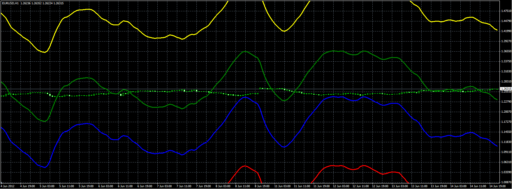Click the 1.22790 price axis label
This screenshot has height=189, width=512.
506,102
